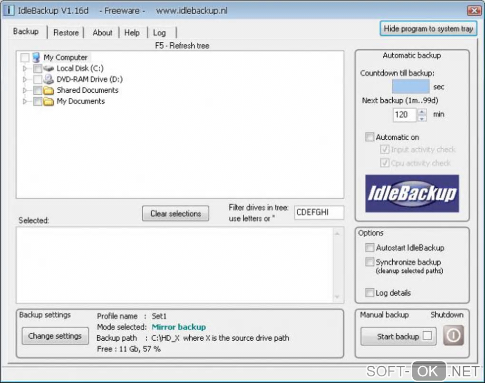Image resolution: width=485 pixels, height=383 pixels.
Task: Switch to the Restore tab
Action: pyautogui.click(x=66, y=32)
